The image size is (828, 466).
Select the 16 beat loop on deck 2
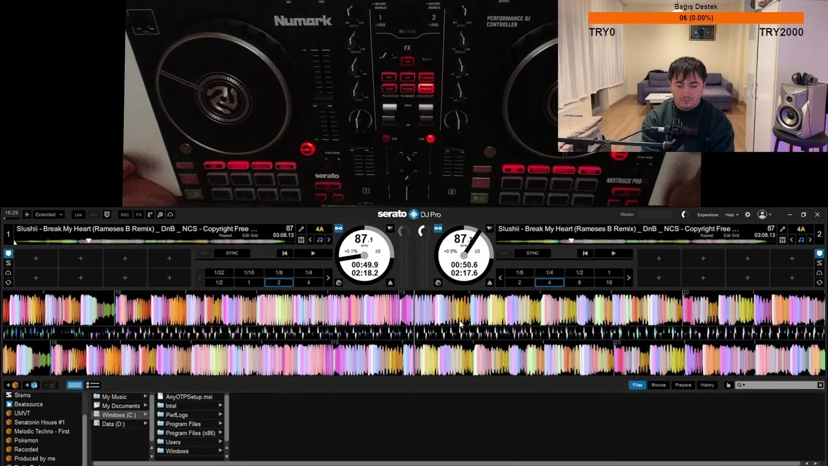(609, 282)
